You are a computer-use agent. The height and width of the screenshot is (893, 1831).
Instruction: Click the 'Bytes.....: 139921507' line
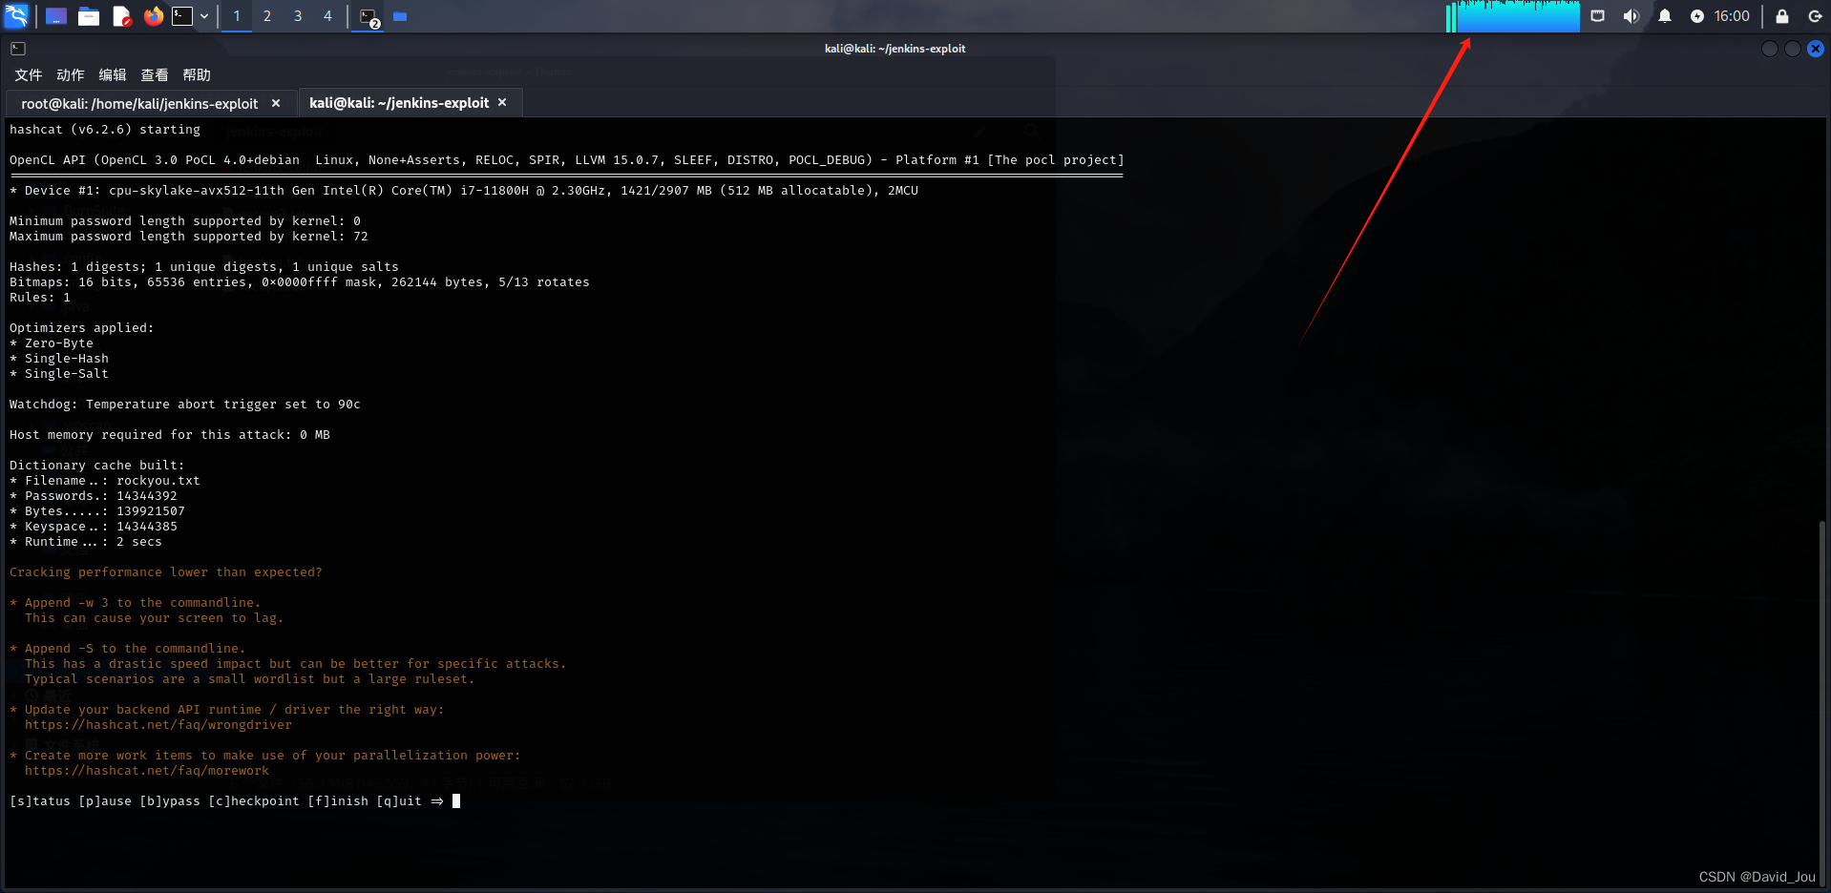(x=97, y=511)
